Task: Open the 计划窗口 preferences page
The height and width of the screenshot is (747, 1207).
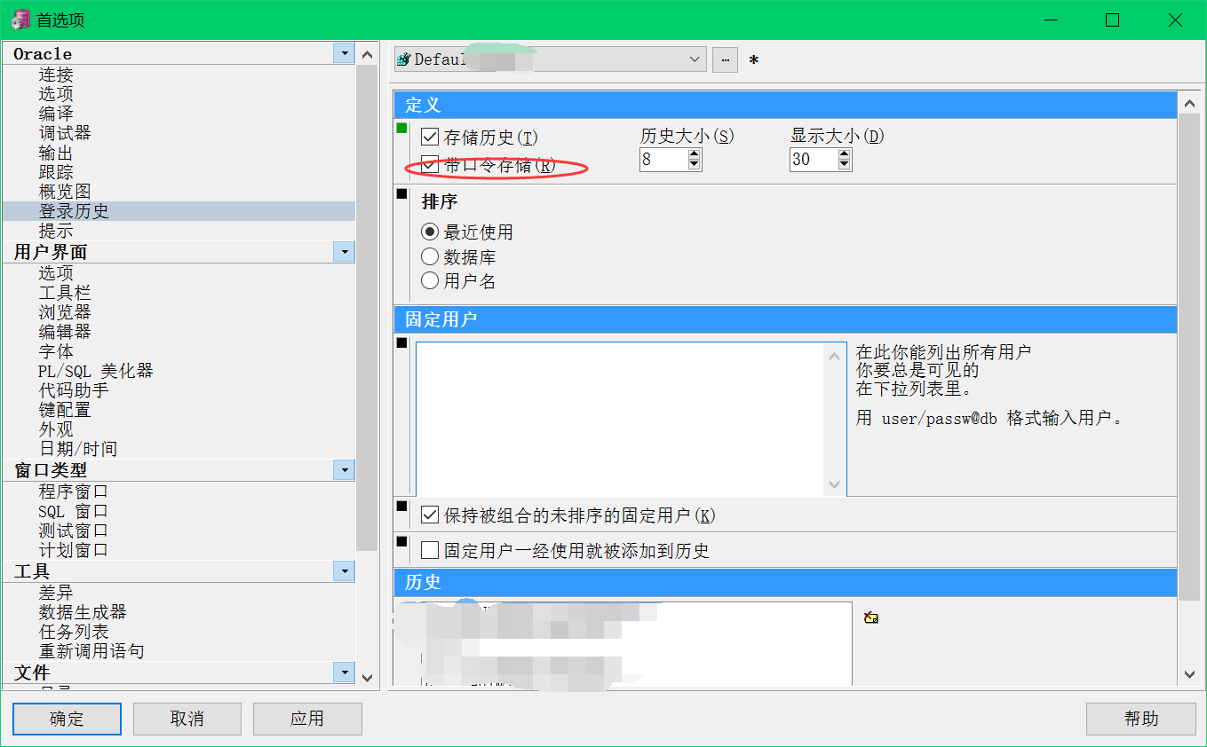Action: [74, 550]
